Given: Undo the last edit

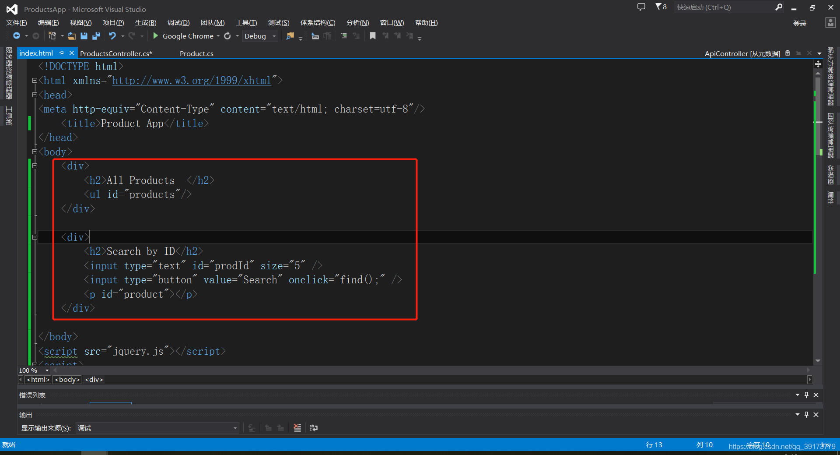Looking at the screenshot, I should tap(112, 36).
